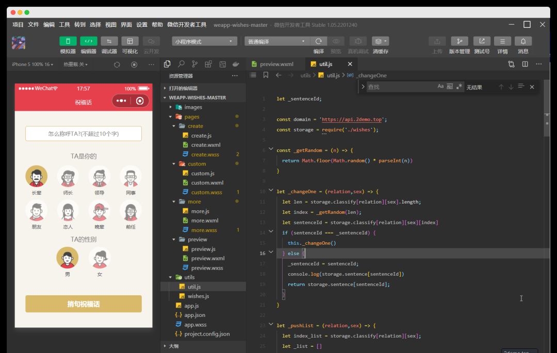557x353 pixels.
Task: Open the 微信开发者工具 menu
Action: 187,25
